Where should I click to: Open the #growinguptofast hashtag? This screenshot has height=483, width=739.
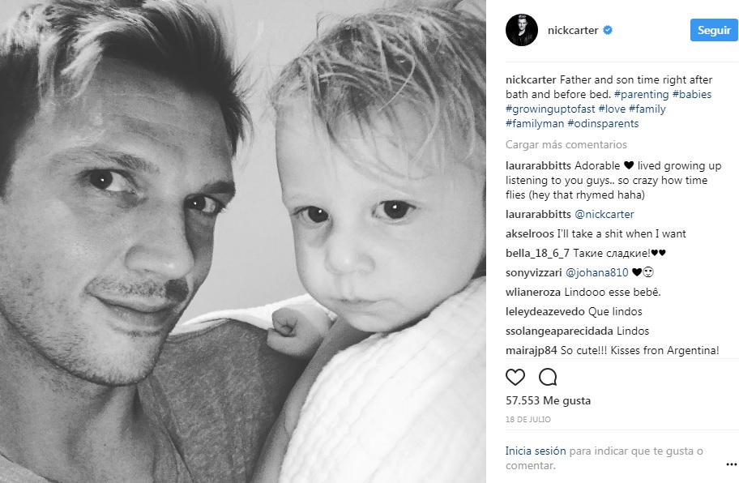click(550, 109)
